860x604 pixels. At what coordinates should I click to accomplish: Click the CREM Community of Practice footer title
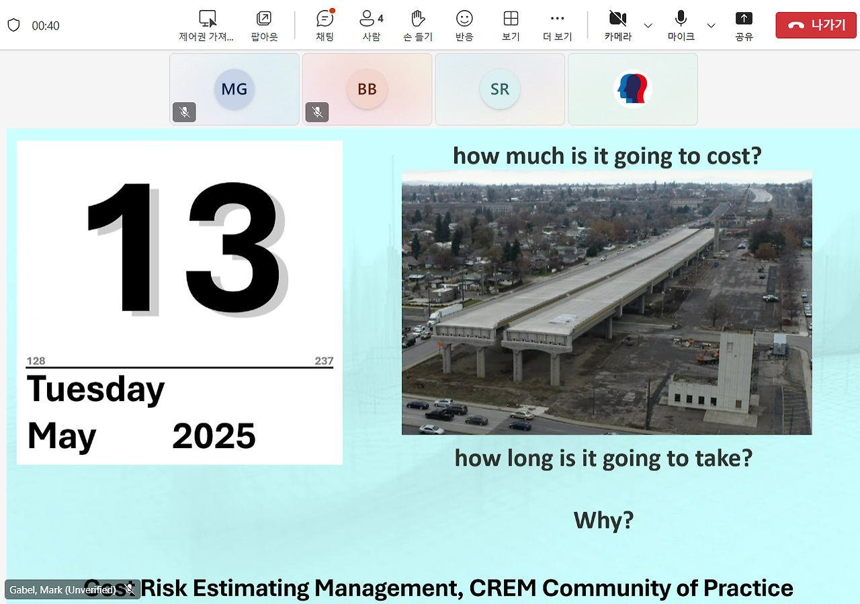[439, 589]
